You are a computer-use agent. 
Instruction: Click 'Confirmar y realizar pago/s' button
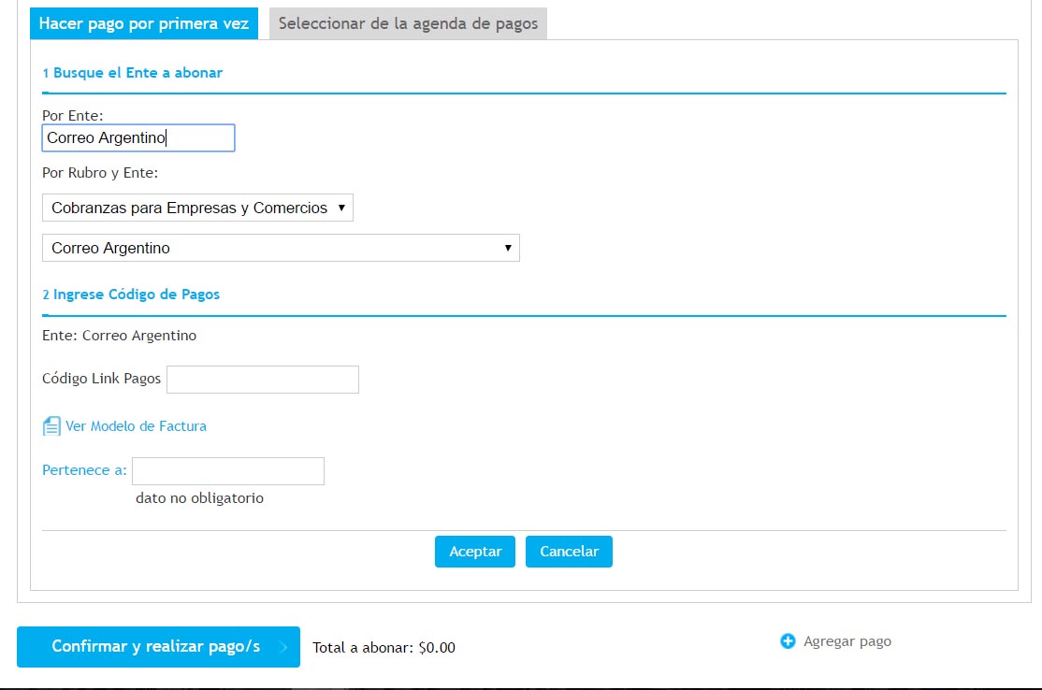coord(158,647)
